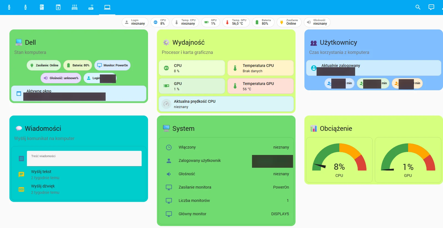Open the Temp. CPU nieznany badge
443x228 pixels.
185,22
